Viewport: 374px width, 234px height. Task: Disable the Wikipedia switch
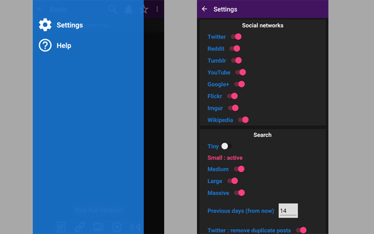243,120
